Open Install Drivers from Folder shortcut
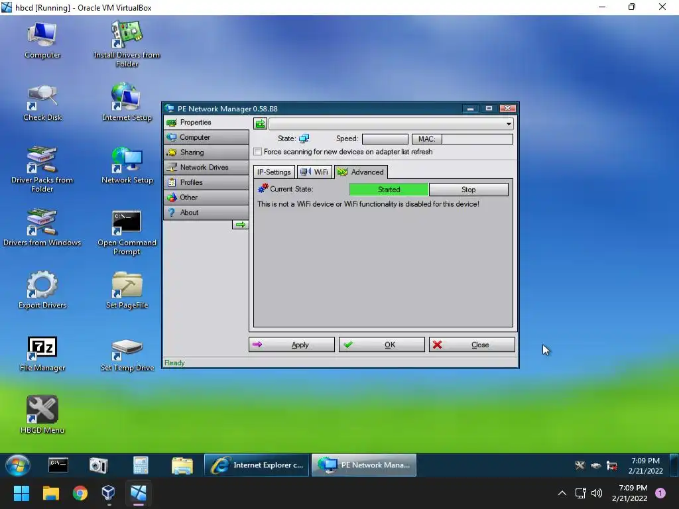Viewport: 679px width, 509px height. coord(127,45)
